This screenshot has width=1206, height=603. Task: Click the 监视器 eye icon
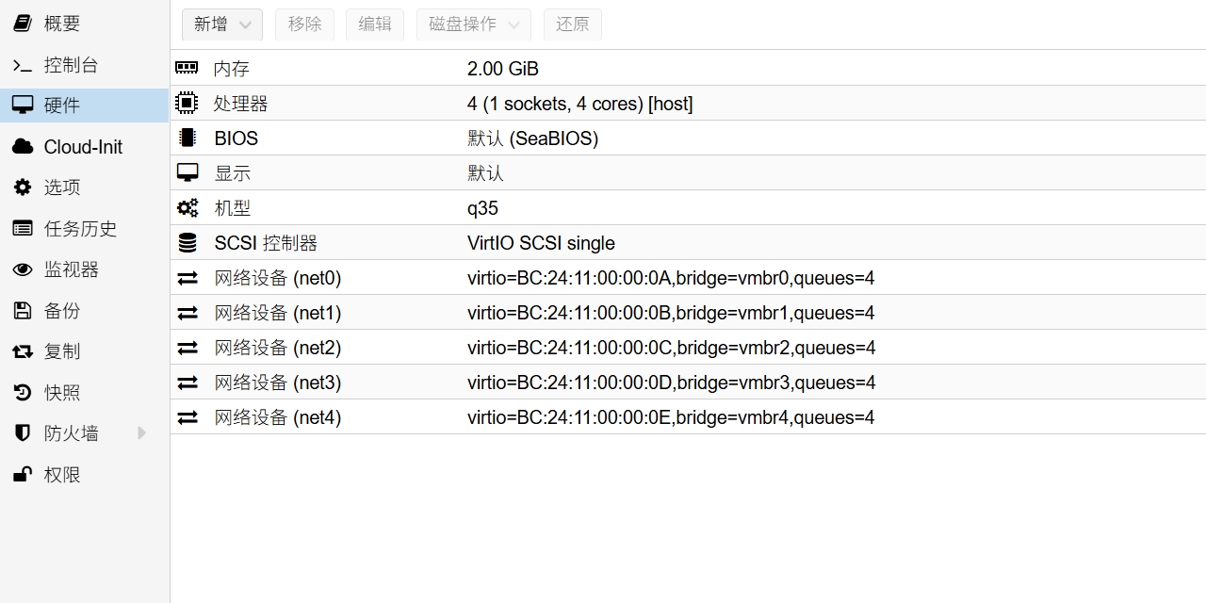coord(23,269)
